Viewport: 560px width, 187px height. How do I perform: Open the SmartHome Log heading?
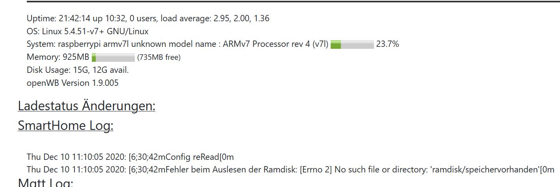point(65,126)
